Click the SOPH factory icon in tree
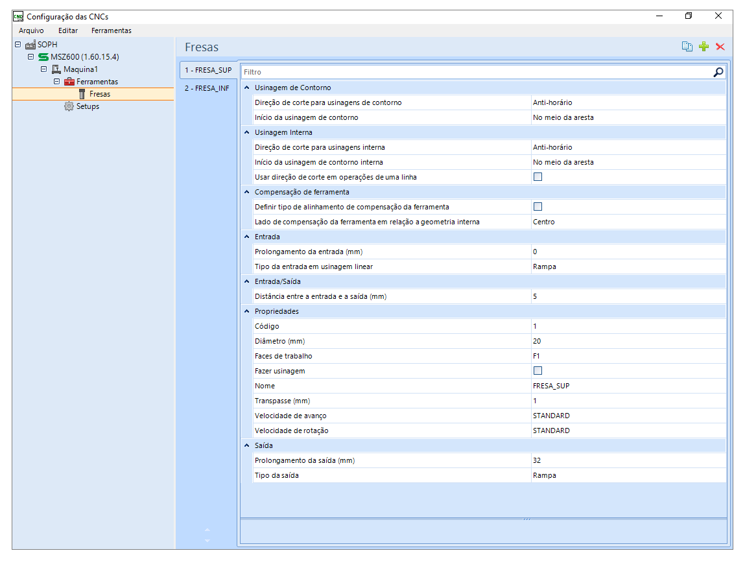This screenshot has height=566, width=745. coord(30,45)
